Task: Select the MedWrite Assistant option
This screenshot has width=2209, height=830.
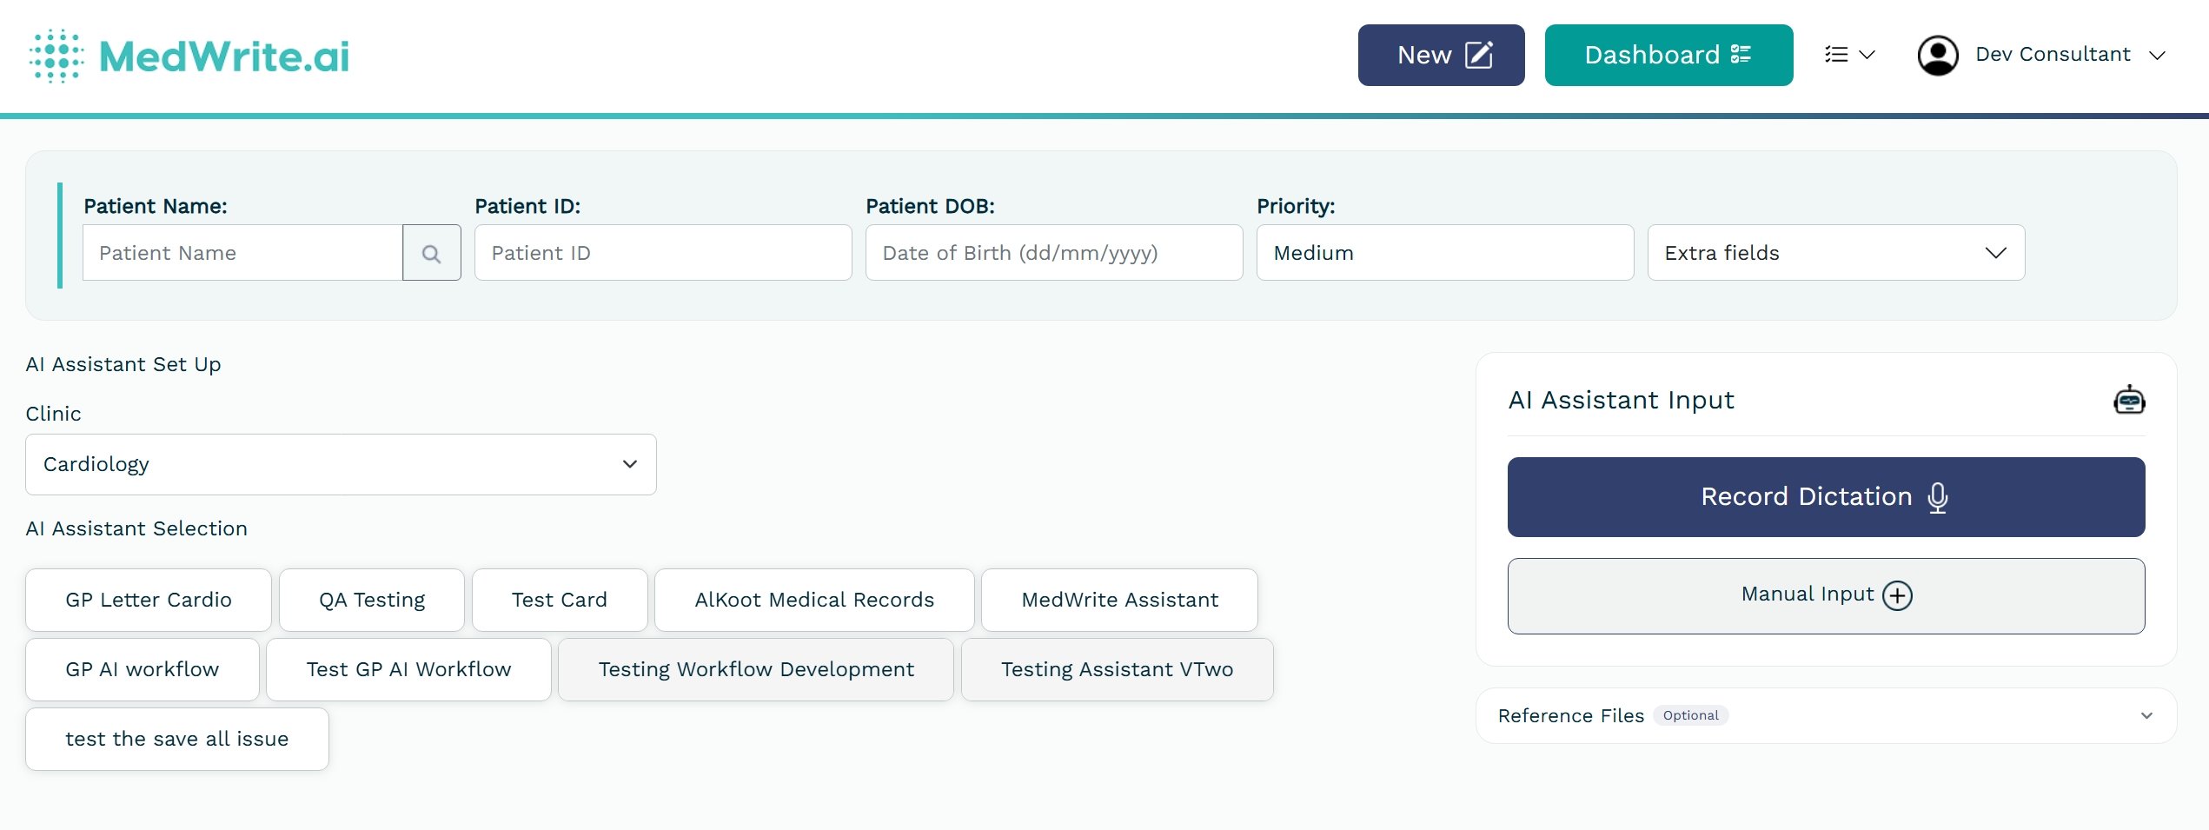Action: tap(1119, 600)
